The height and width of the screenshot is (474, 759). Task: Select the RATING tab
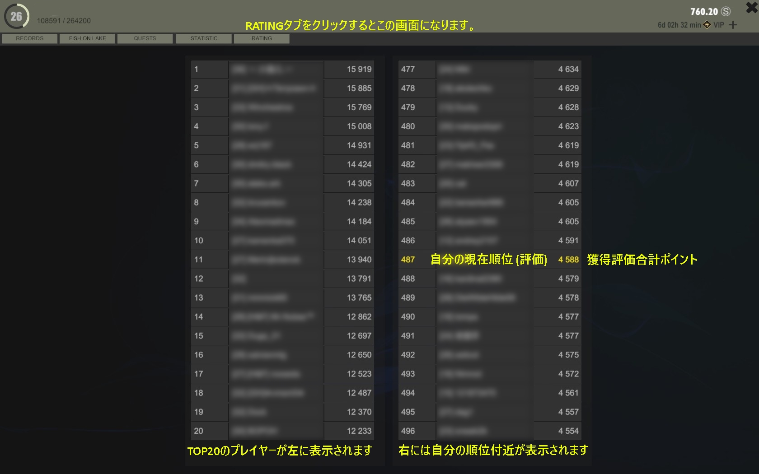262,38
